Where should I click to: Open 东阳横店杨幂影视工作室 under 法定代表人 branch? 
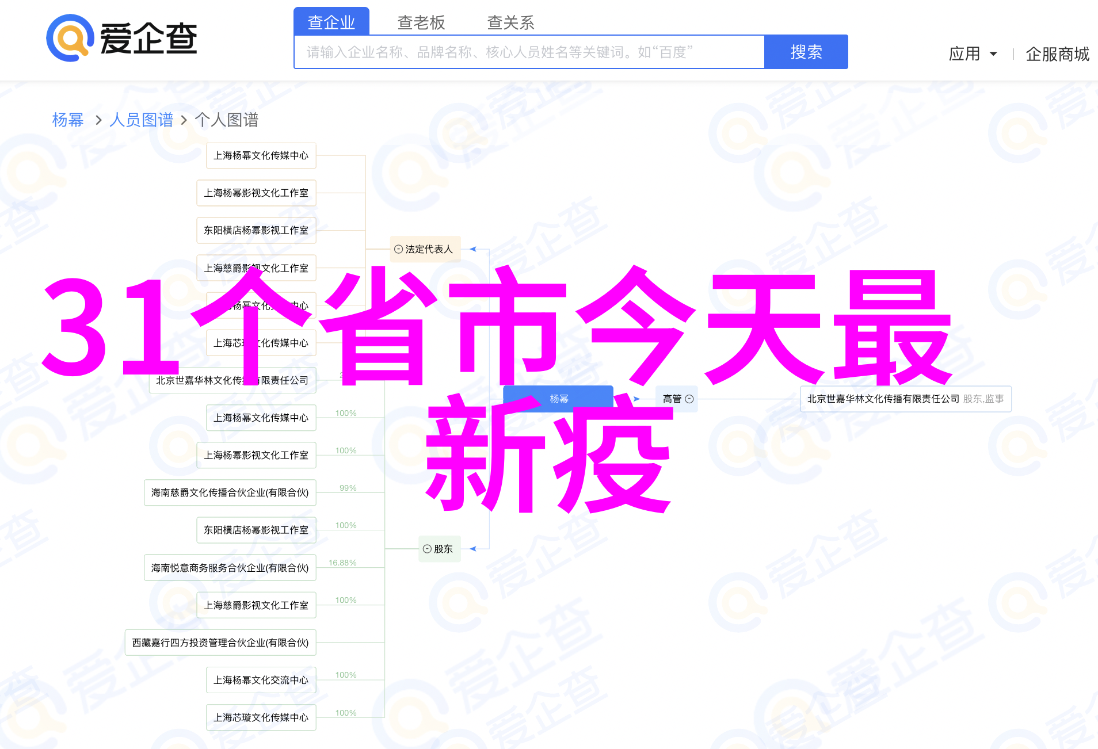257,230
